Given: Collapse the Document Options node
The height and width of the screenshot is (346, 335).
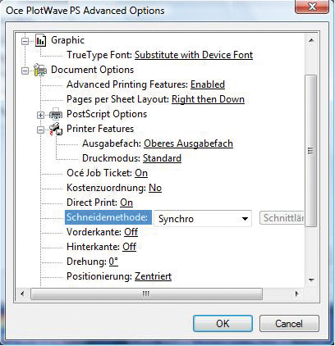Looking at the screenshot, I should pos(25,71).
